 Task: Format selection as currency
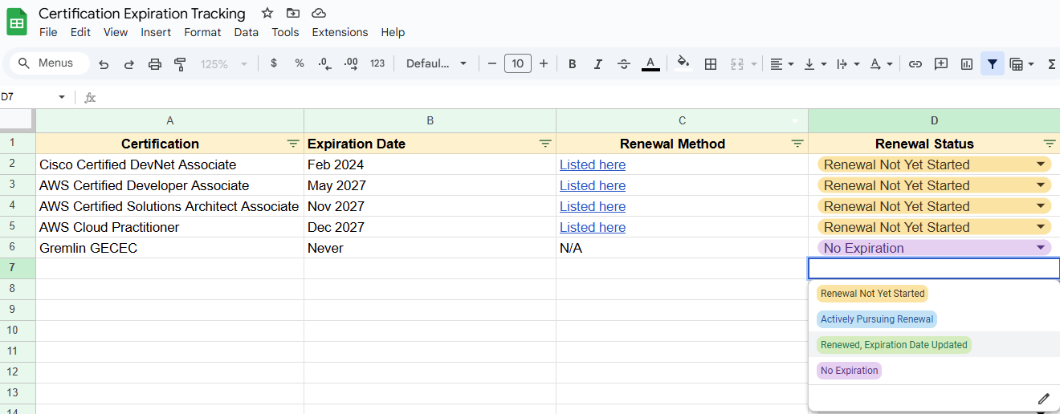274,63
